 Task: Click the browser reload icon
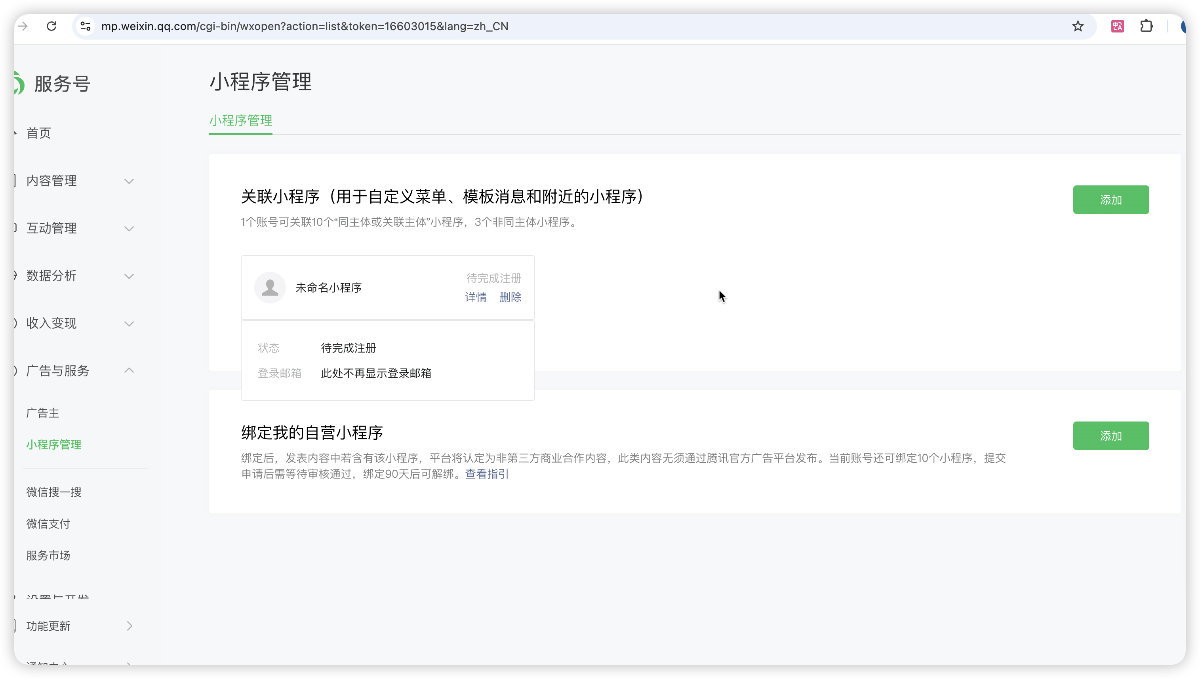[x=52, y=26]
